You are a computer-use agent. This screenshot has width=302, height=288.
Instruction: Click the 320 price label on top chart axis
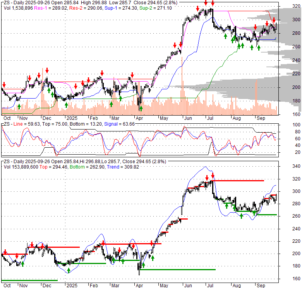[x=296, y=6]
